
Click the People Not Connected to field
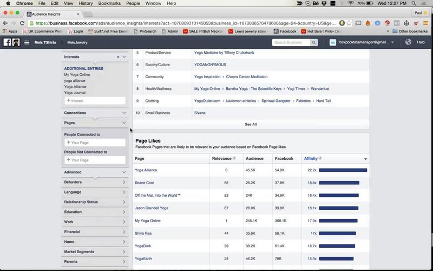point(95,160)
